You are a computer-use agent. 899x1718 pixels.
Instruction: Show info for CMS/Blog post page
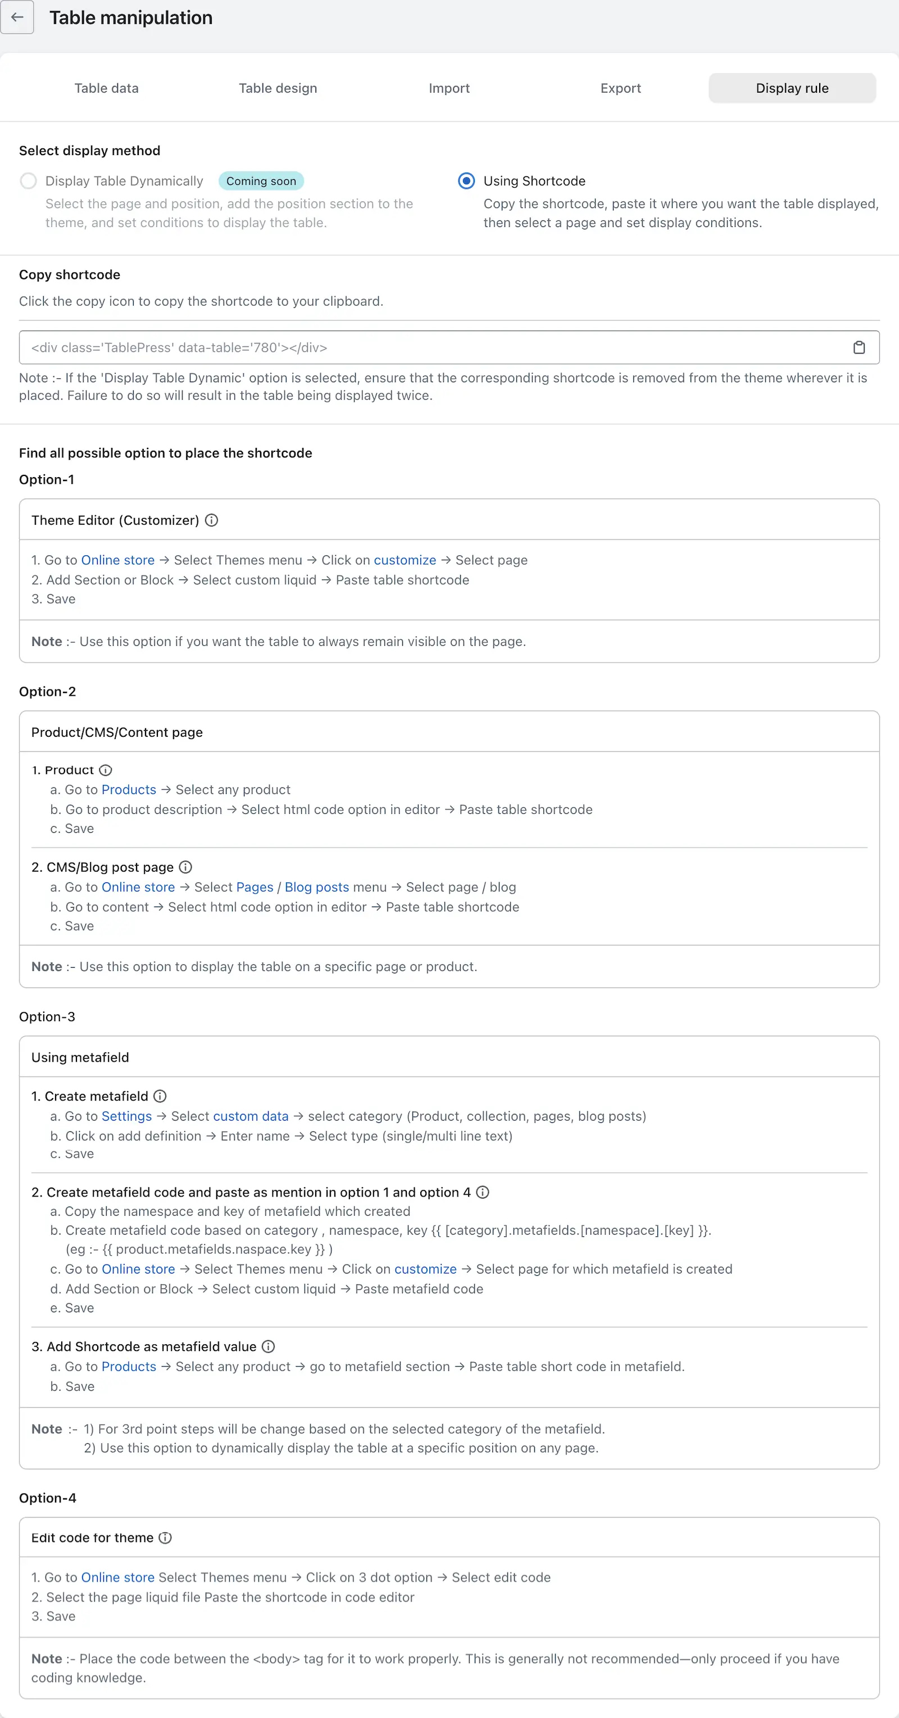coord(185,867)
